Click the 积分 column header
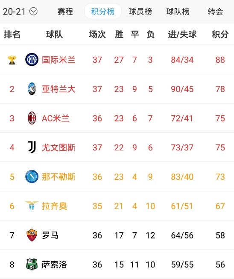The width and height of the screenshot is (234, 279). click(220, 34)
